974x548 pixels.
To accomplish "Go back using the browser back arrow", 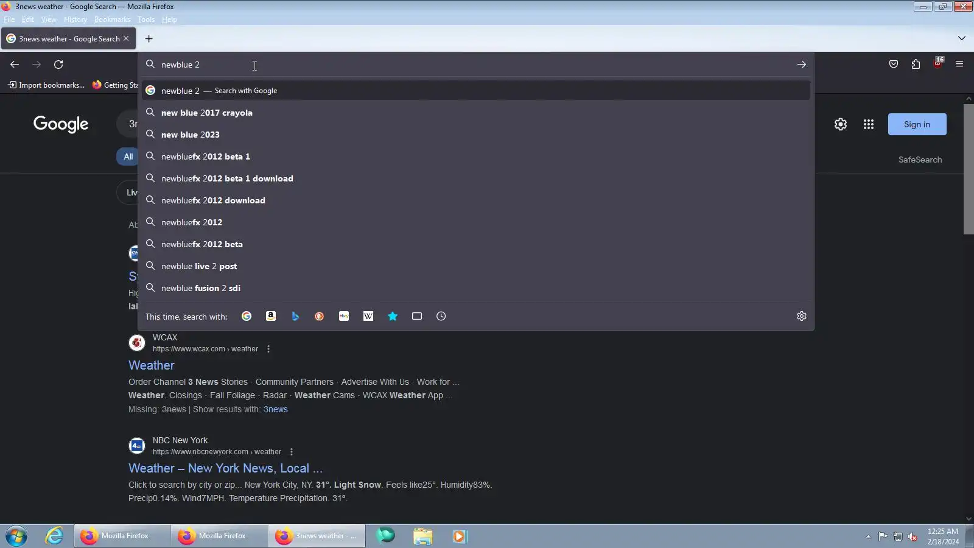I will (15, 65).
